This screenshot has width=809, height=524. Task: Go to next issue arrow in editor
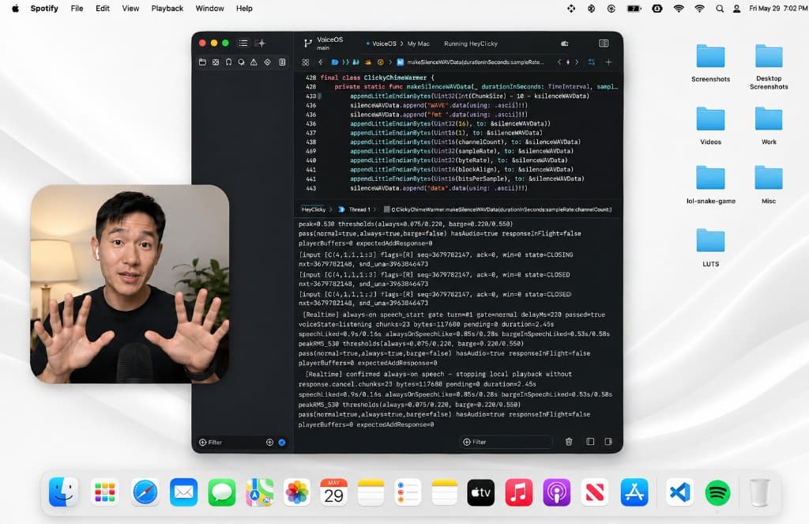pos(577,62)
